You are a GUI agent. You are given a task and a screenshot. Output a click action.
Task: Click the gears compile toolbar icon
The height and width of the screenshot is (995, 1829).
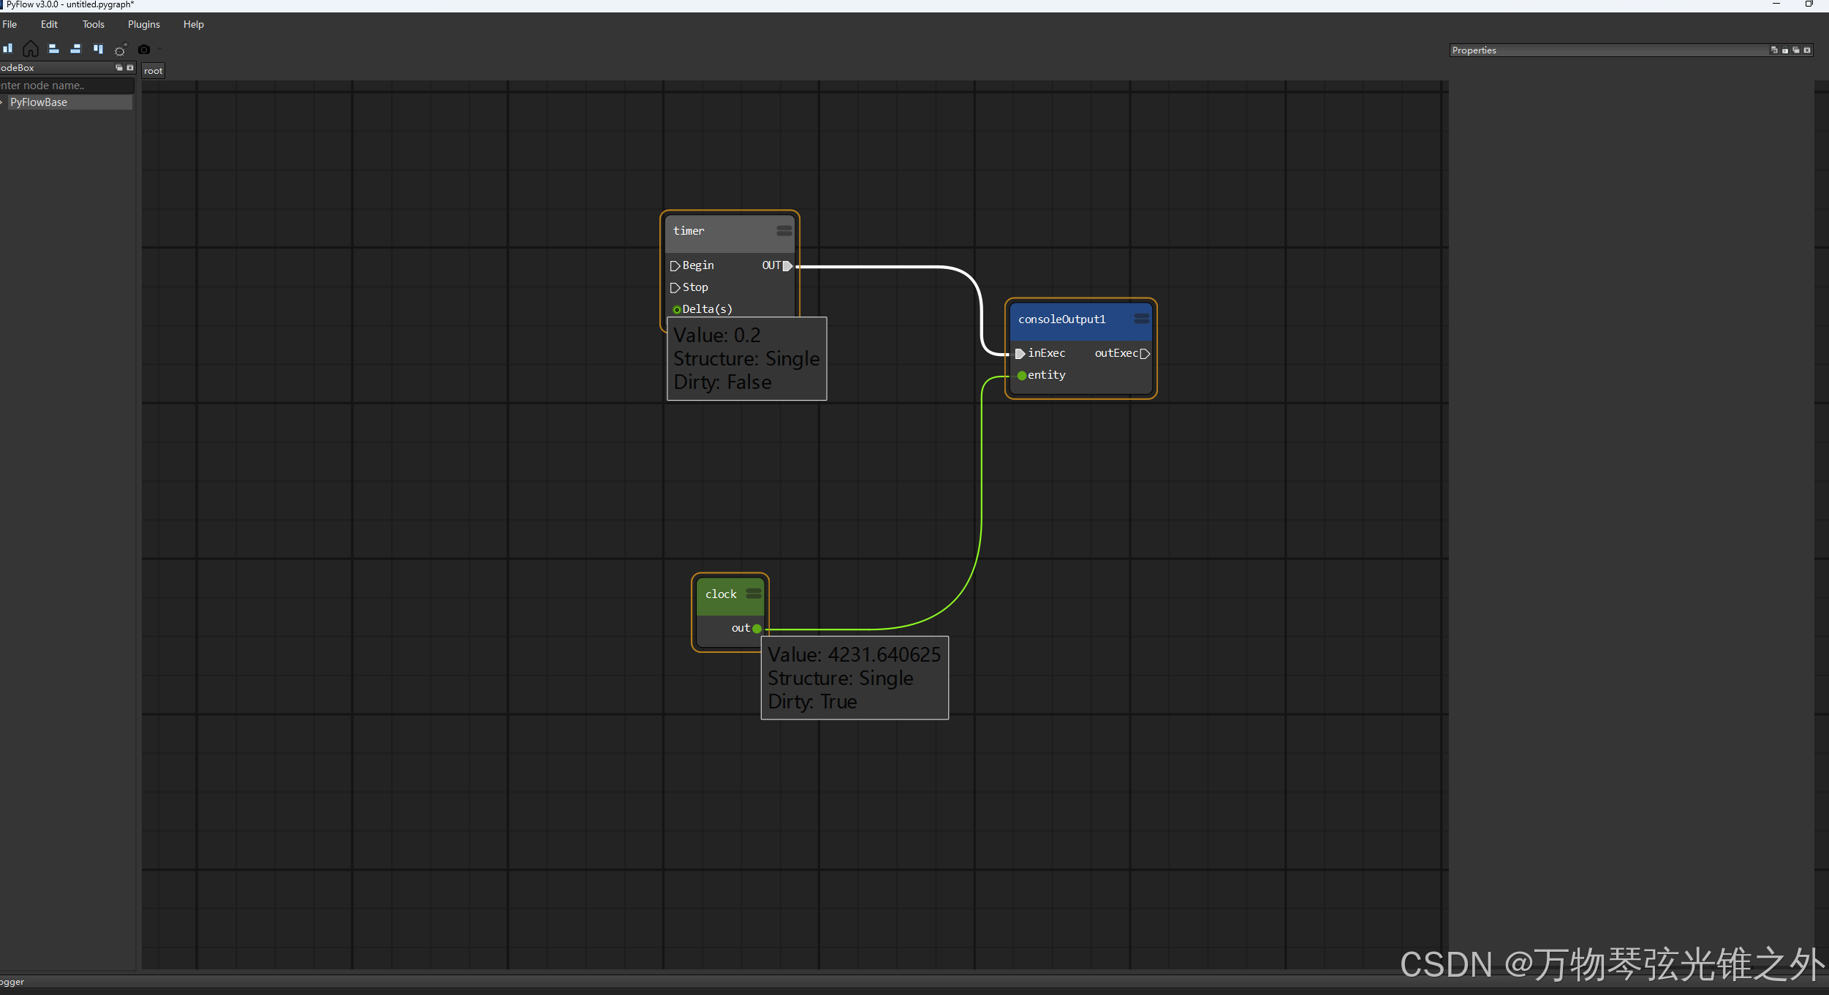(121, 50)
